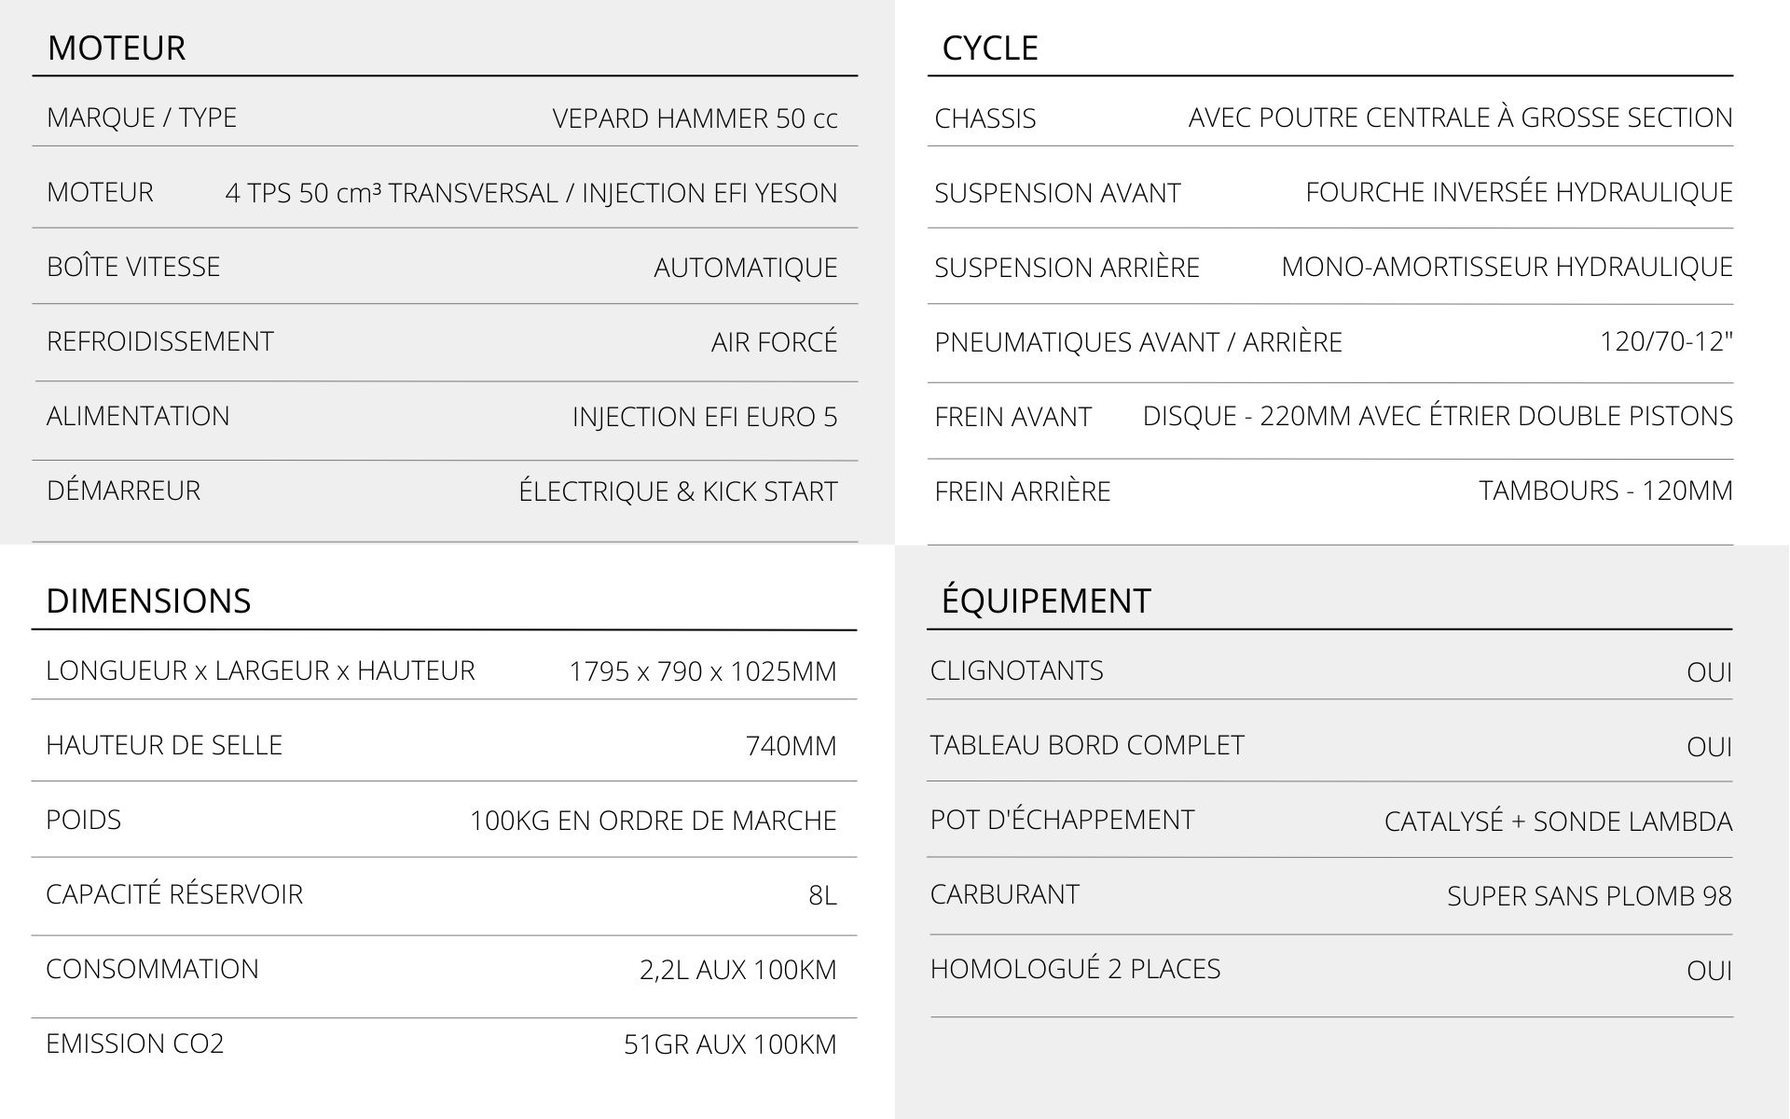Select the 1795 x 790 x 1025MM dimensions
Image resolution: width=1790 pixels, height=1119 pixels.
[703, 671]
